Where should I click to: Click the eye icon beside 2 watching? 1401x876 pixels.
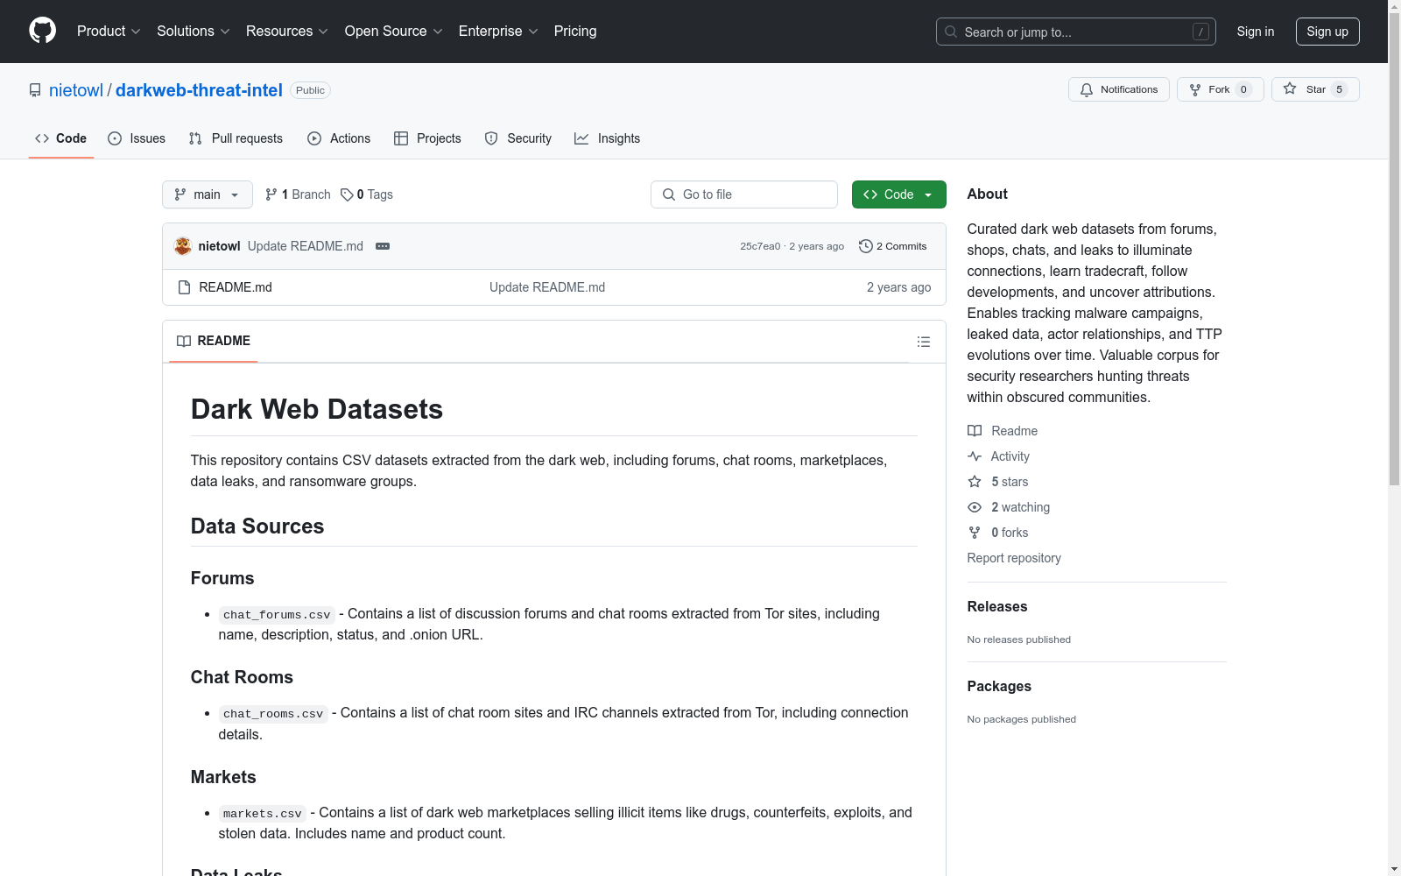(975, 507)
